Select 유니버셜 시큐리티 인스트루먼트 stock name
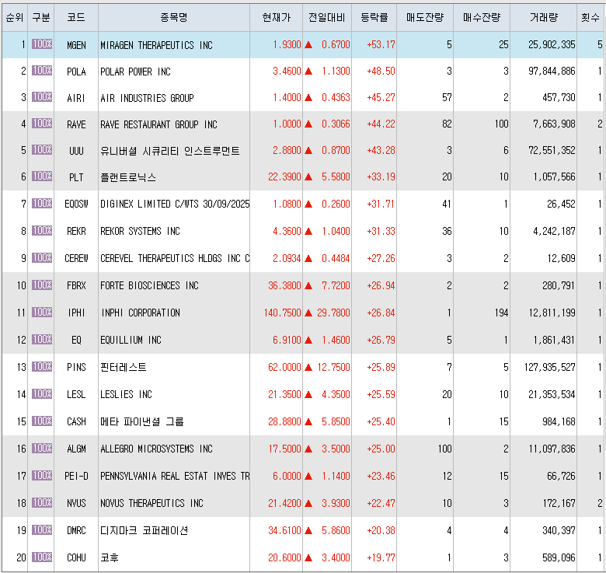 point(170,151)
